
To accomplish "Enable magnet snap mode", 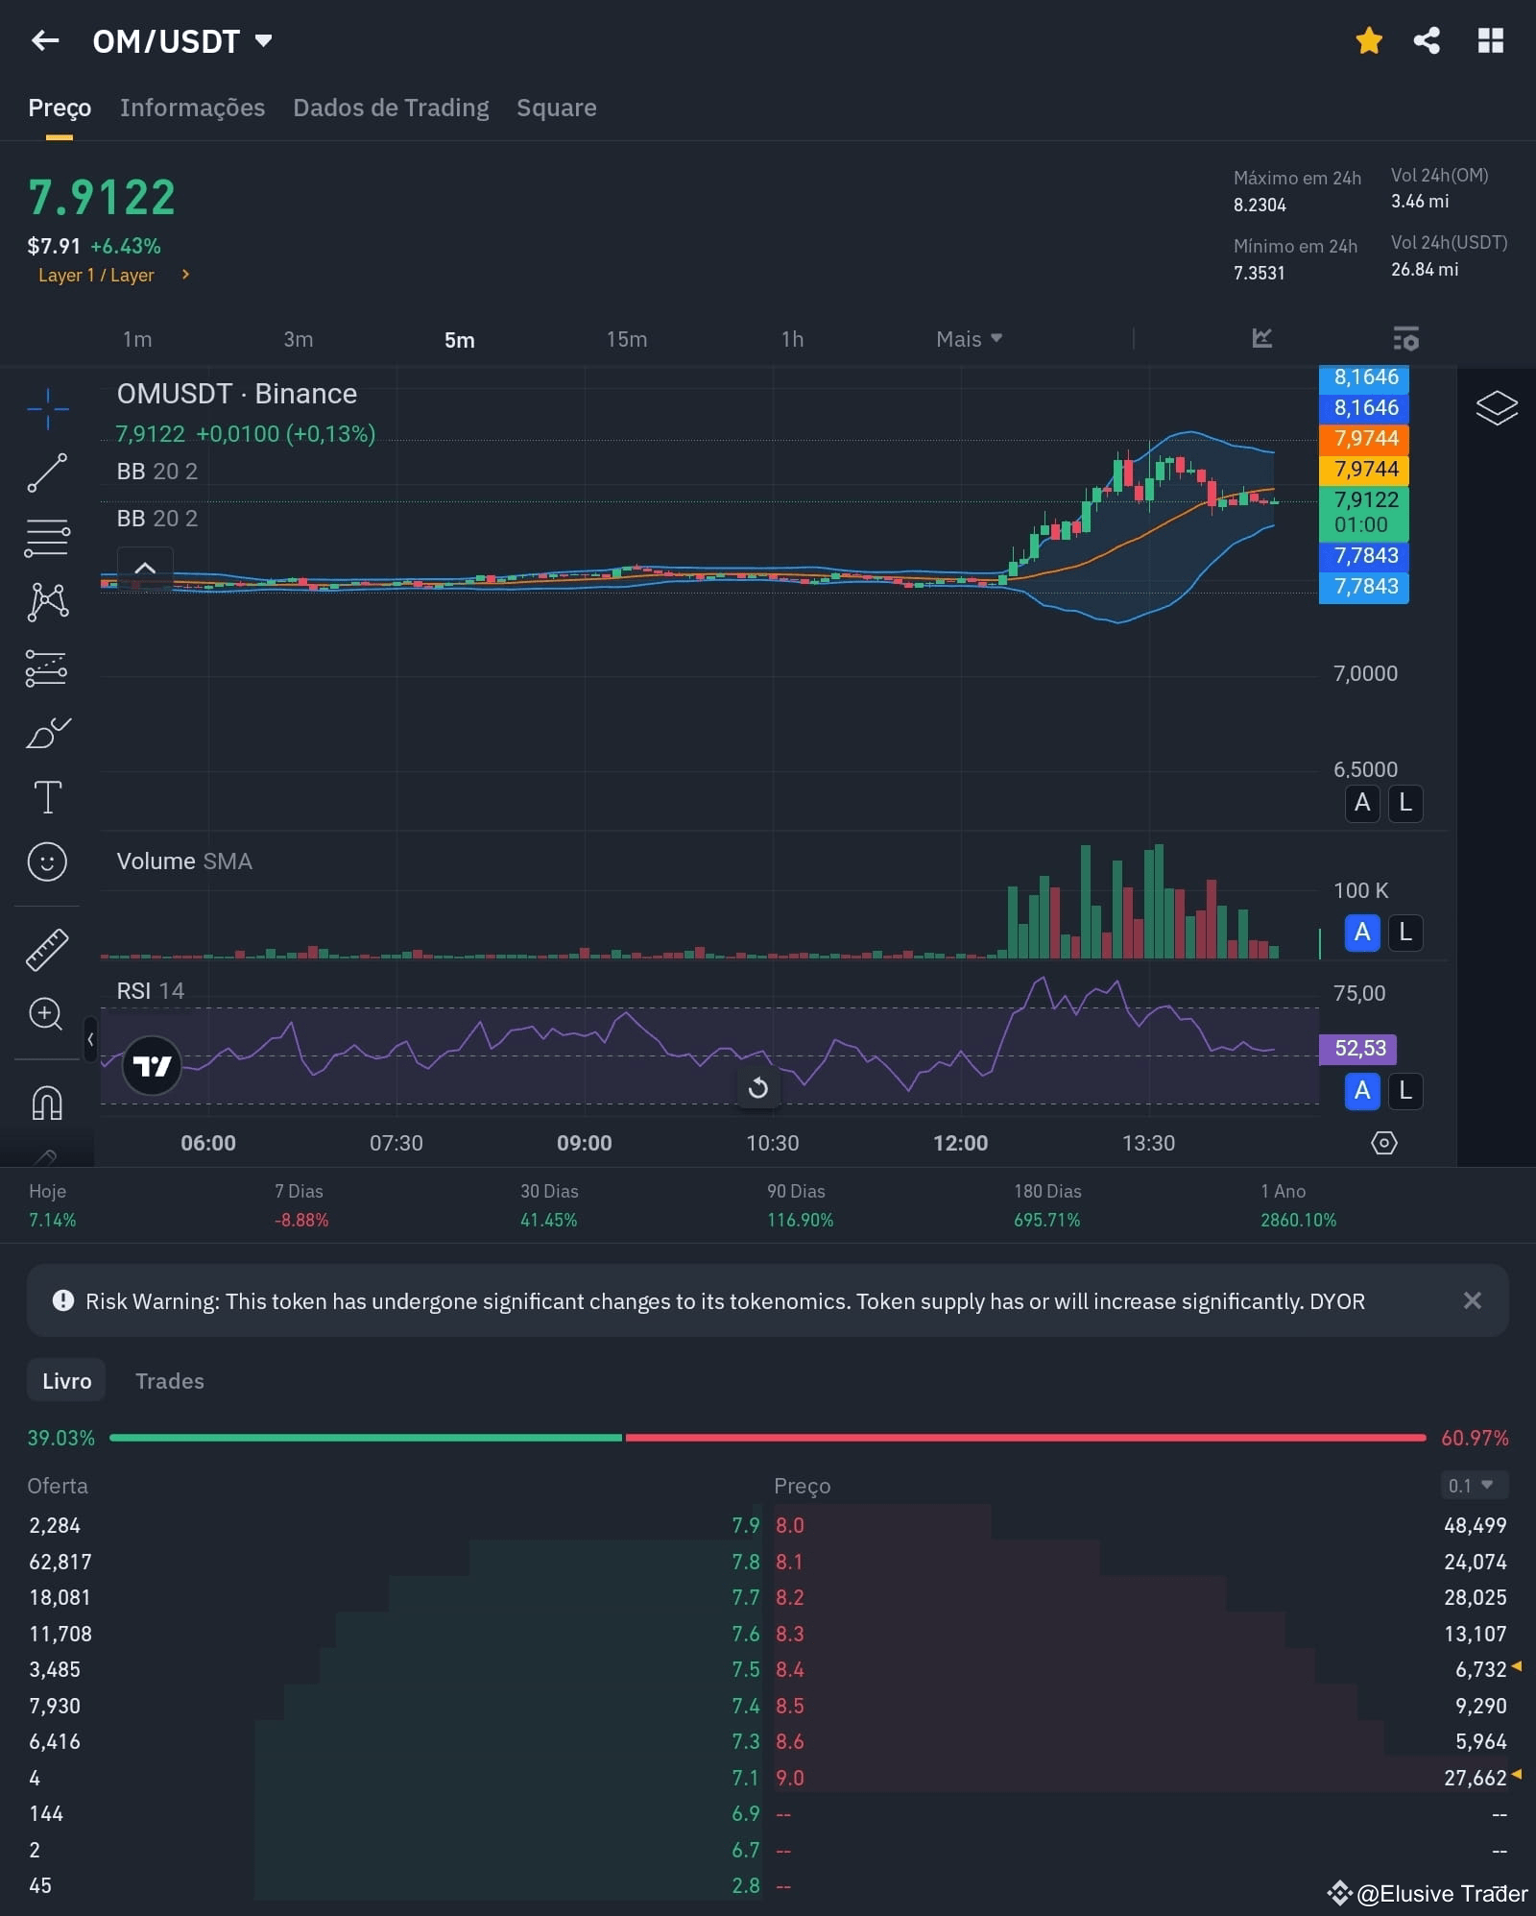I will coord(46,1103).
